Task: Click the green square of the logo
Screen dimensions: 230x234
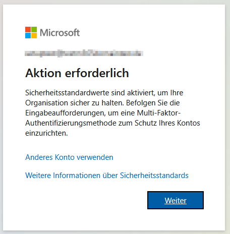Action: tap(34, 29)
